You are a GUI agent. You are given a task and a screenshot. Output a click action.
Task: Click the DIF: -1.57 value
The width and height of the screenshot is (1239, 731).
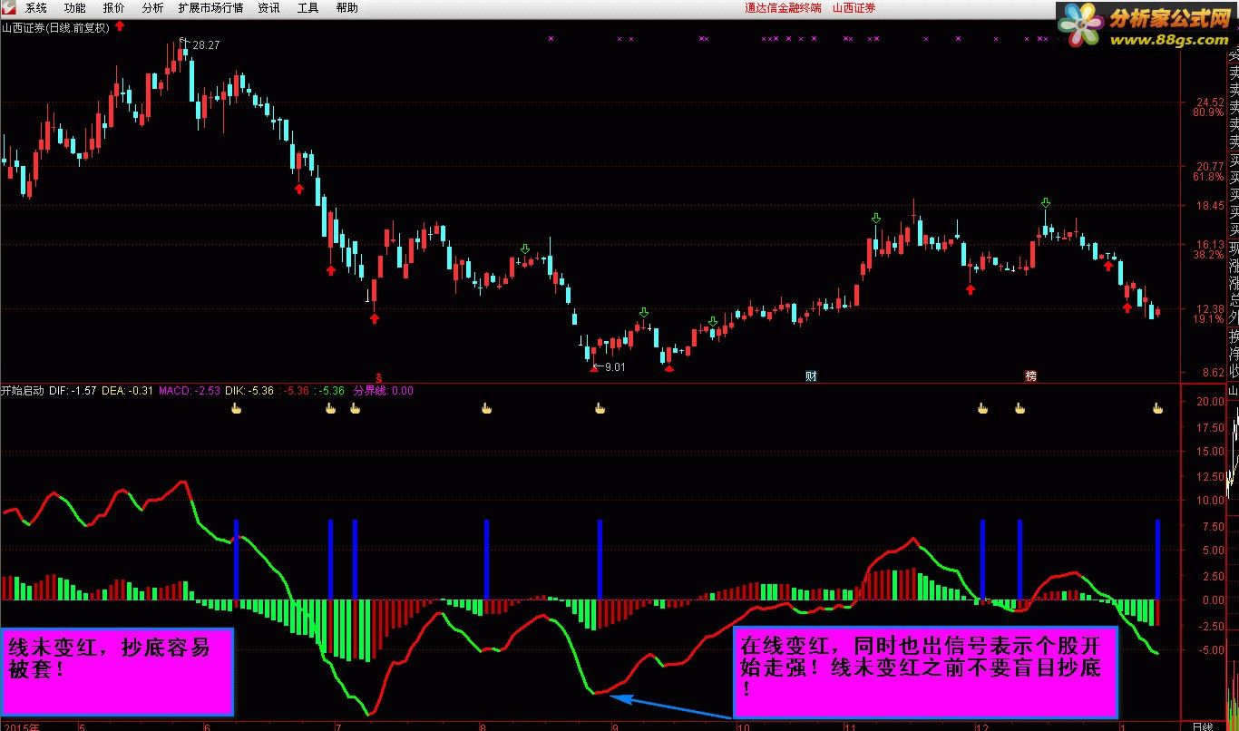(73, 391)
